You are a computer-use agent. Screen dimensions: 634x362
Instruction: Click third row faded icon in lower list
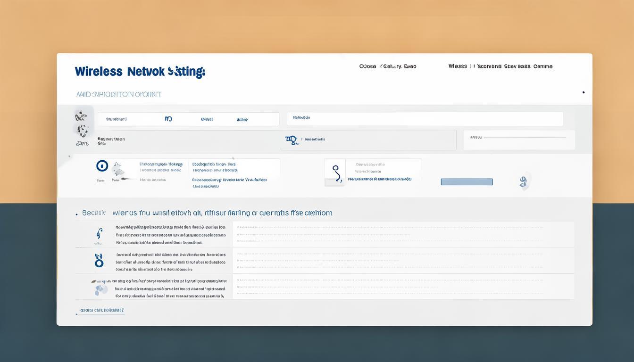(100, 287)
